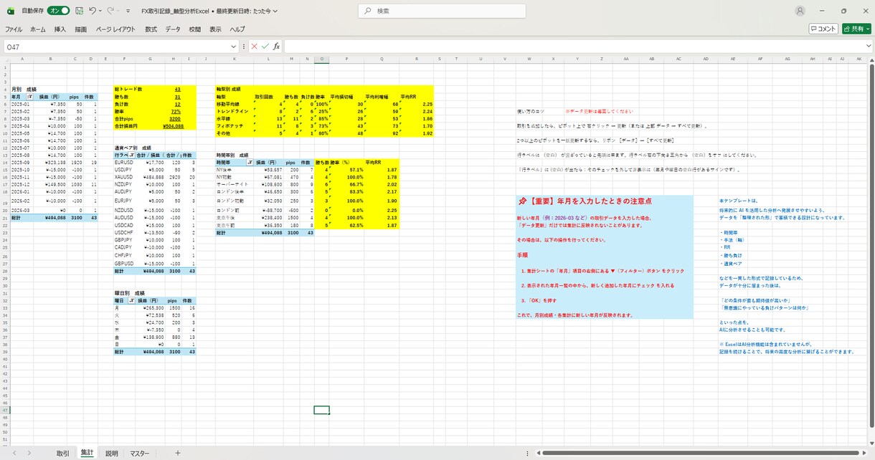The image size is (875, 460).
Task: Toggle the 自動保存 AutoSave switch
Action: click(60, 11)
